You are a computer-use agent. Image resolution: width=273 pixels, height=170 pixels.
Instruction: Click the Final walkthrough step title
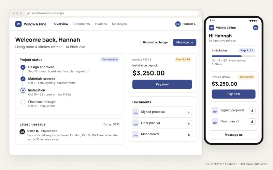click(x=42, y=102)
